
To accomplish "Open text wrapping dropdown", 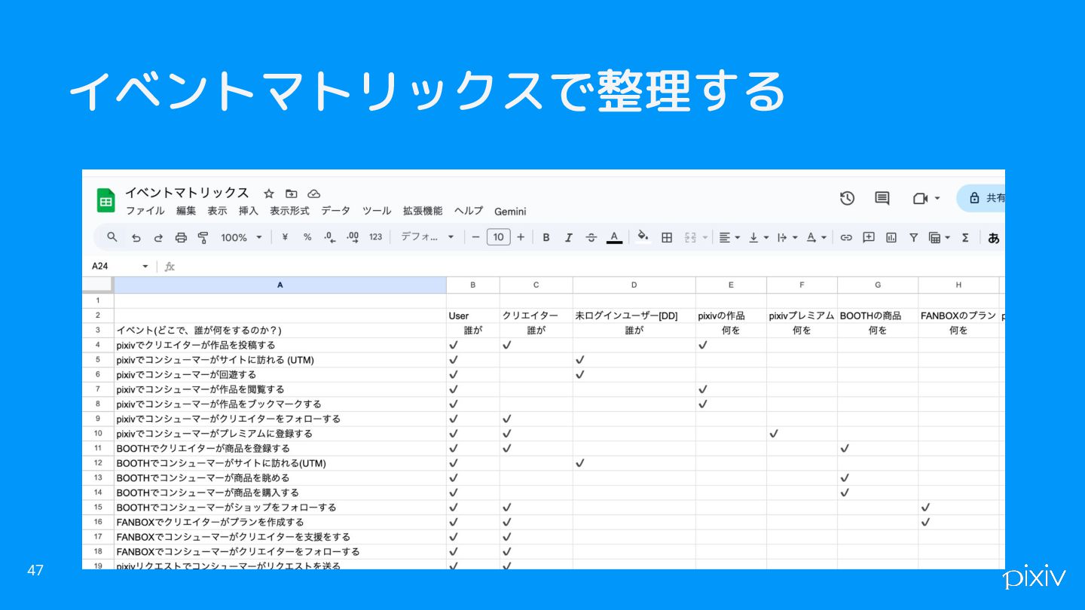I will 787,237.
